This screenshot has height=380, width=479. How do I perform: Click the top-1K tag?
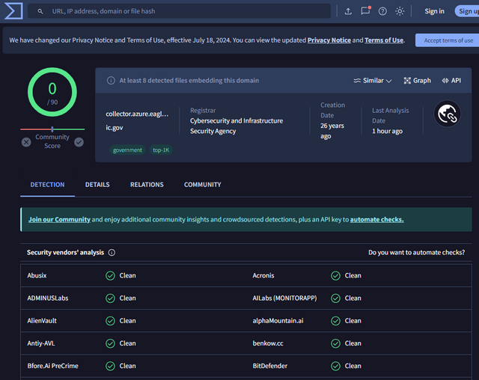point(161,150)
